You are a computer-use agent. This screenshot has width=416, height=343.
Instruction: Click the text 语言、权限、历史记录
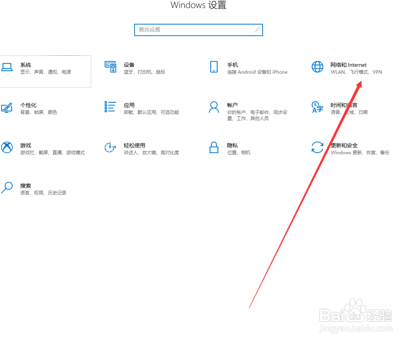43,193
